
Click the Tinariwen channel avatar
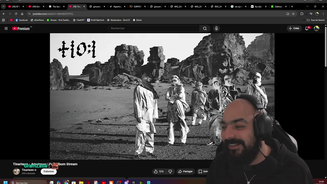pos(16,171)
